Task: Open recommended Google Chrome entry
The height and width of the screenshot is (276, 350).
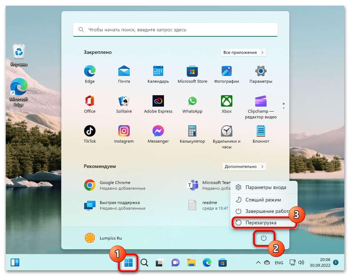Action: click(x=115, y=185)
